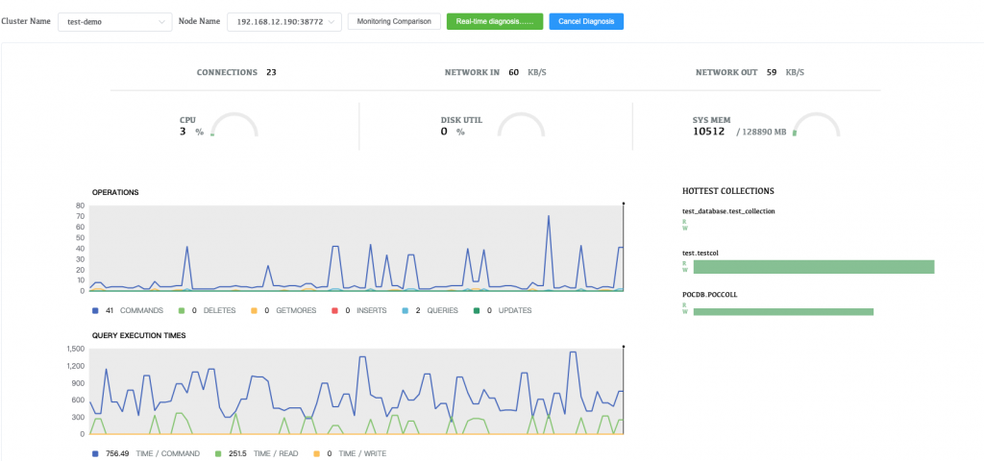The width and height of the screenshot is (984, 461).
Task: Select the test.testcol green usage bar
Action: [x=813, y=267]
